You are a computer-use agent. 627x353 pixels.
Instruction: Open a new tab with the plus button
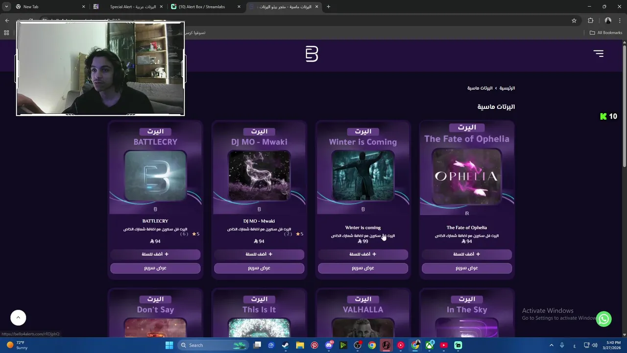pos(328,7)
